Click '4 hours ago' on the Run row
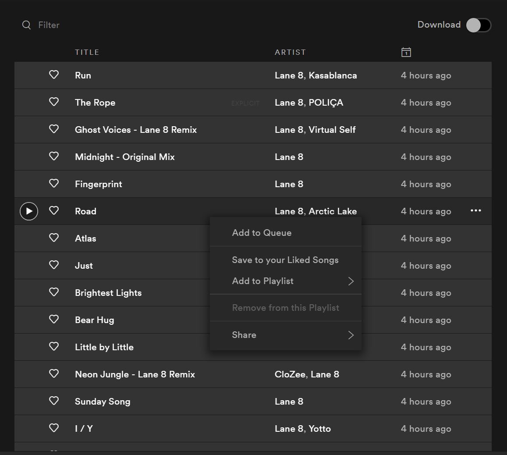This screenshot has width=507, height=455. tap(426, 75)
